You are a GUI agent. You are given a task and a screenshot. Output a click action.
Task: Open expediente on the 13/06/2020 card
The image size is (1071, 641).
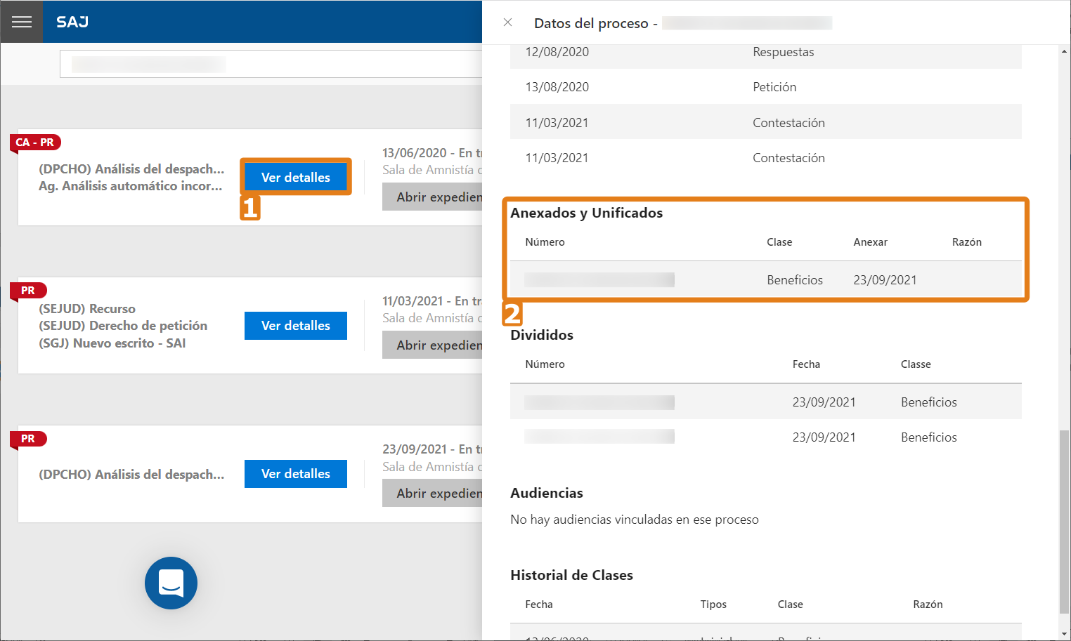[x=432, y=197]
